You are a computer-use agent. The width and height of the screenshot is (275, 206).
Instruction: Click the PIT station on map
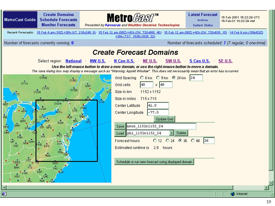[43, 137]
